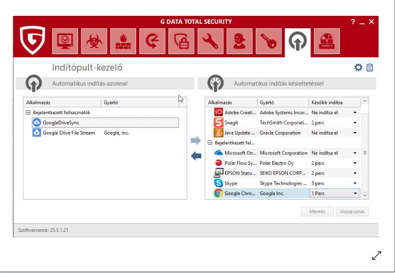Open delay dropdown for Google Chrome

pyautogui.click(x=355, y=193)
